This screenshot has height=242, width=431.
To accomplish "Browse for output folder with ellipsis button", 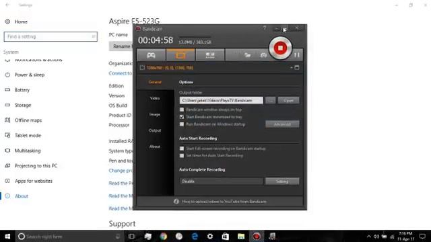I will click(271, 100).
